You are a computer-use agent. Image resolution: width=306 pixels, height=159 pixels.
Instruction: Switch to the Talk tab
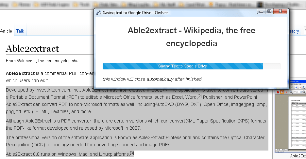(x=20, y=31)
